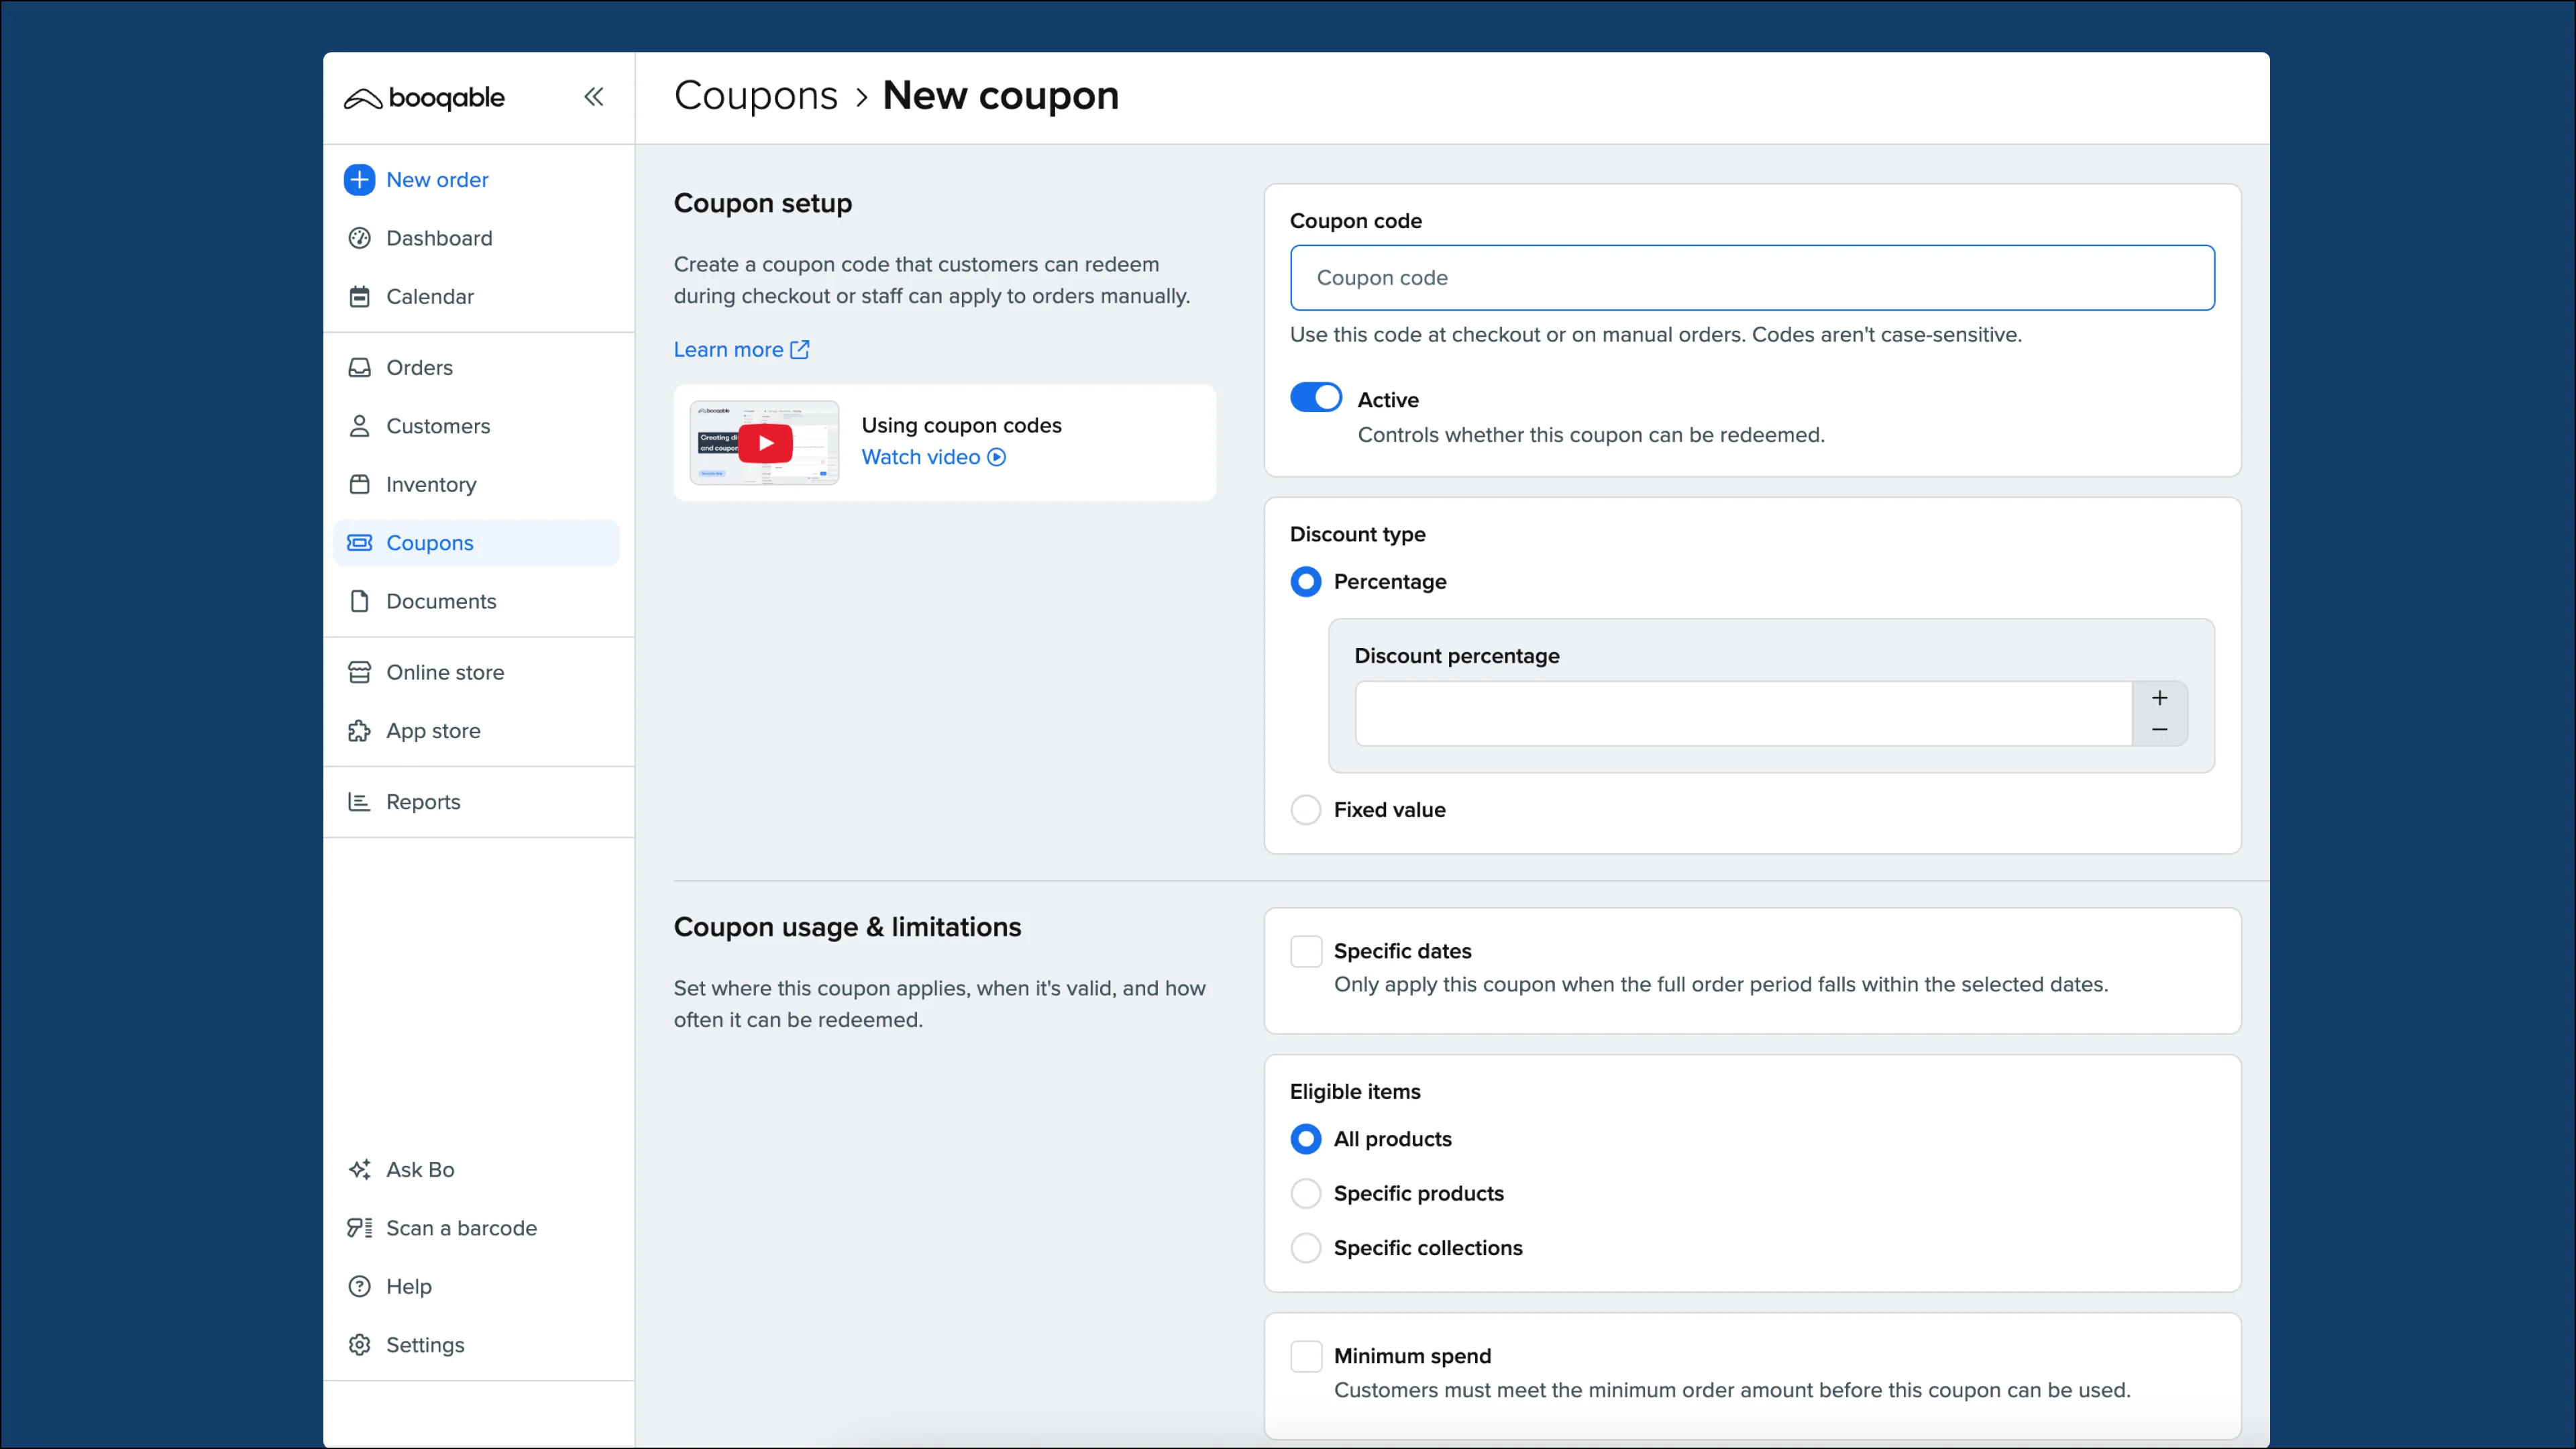Image resolution: width=2576 pixels, height=1449 pixels.
Task: Click the Reports chart icon
Action: pyautogui.click(x=359, y=802)
